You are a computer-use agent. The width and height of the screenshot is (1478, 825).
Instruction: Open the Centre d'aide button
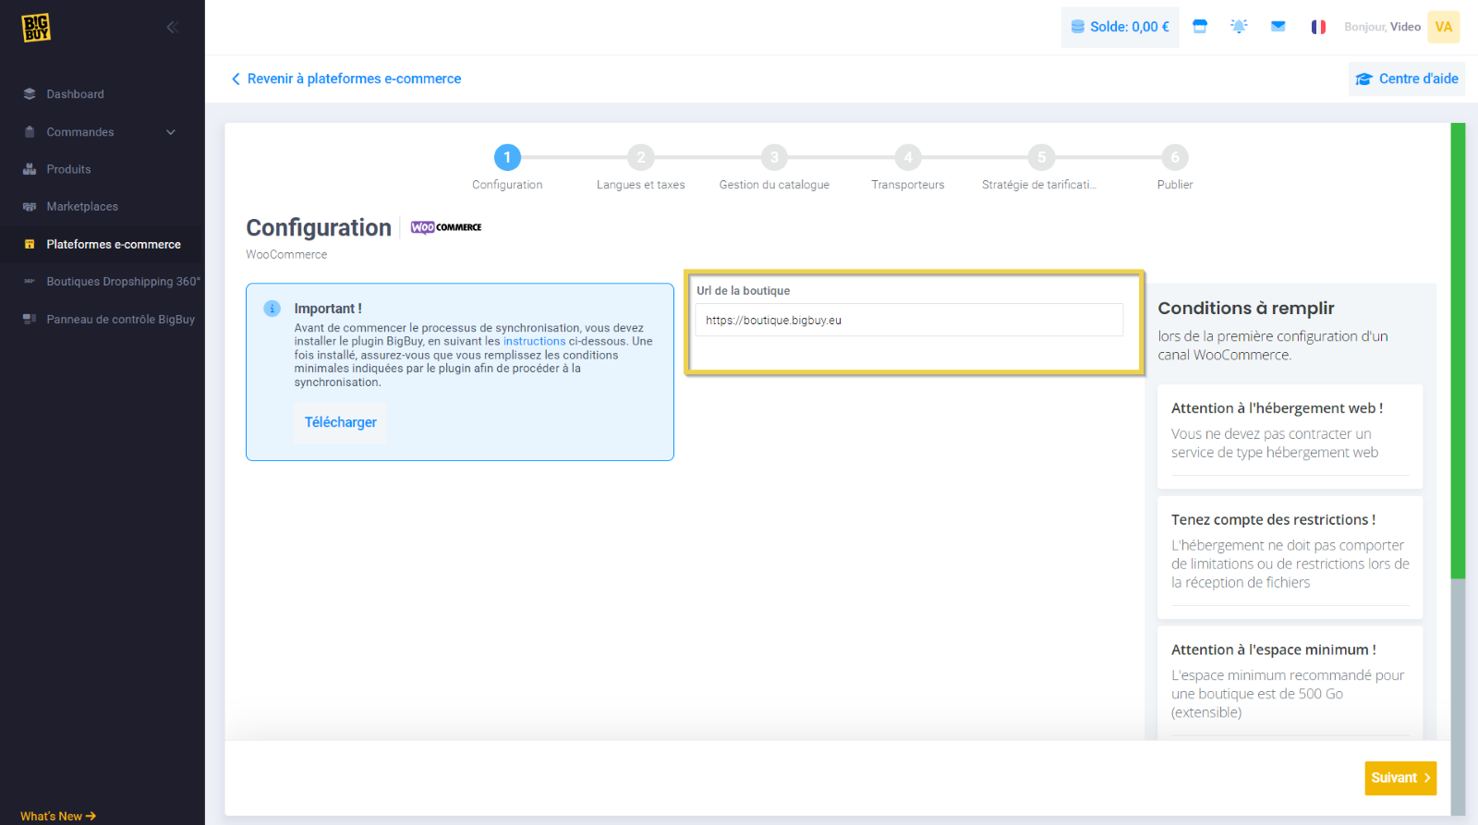pos(1407,79)
